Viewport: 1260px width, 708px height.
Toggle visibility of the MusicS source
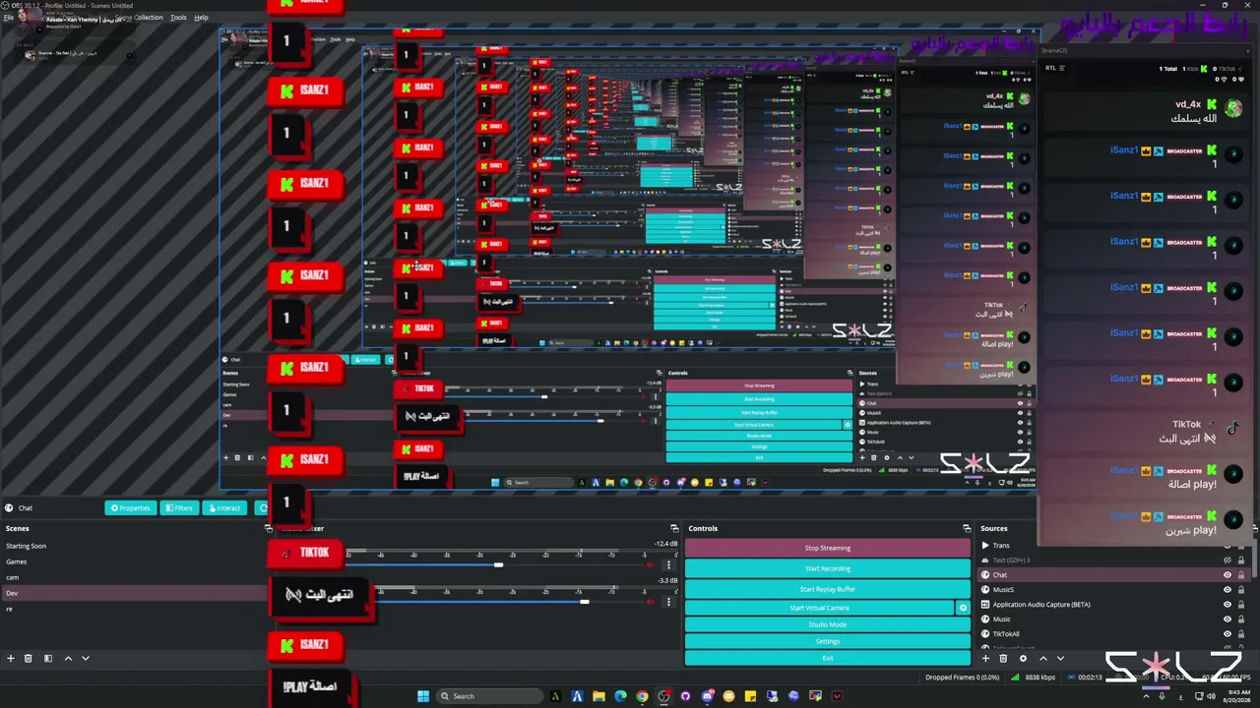(x=1227, y=590)
